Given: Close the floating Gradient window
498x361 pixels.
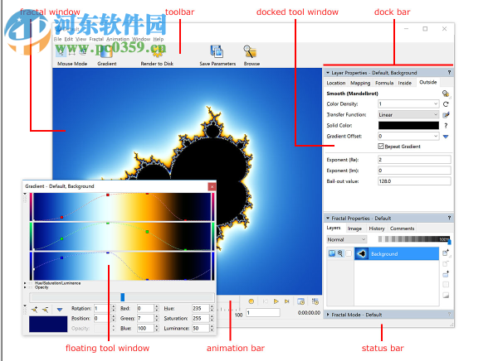Looking at the screenshot, I should click(x=212, y=186).
